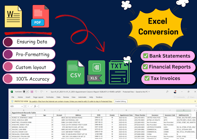Expand the chevron after Saved to this PC
This screenshot has width=197, height=139.
tap(149, 92)
